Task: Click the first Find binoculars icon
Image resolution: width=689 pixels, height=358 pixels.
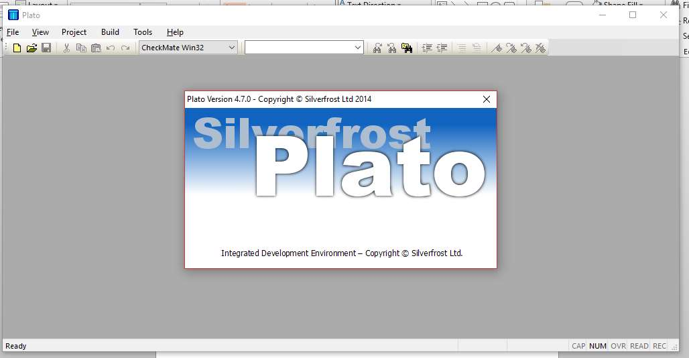Action: click(x=377, y=48)
